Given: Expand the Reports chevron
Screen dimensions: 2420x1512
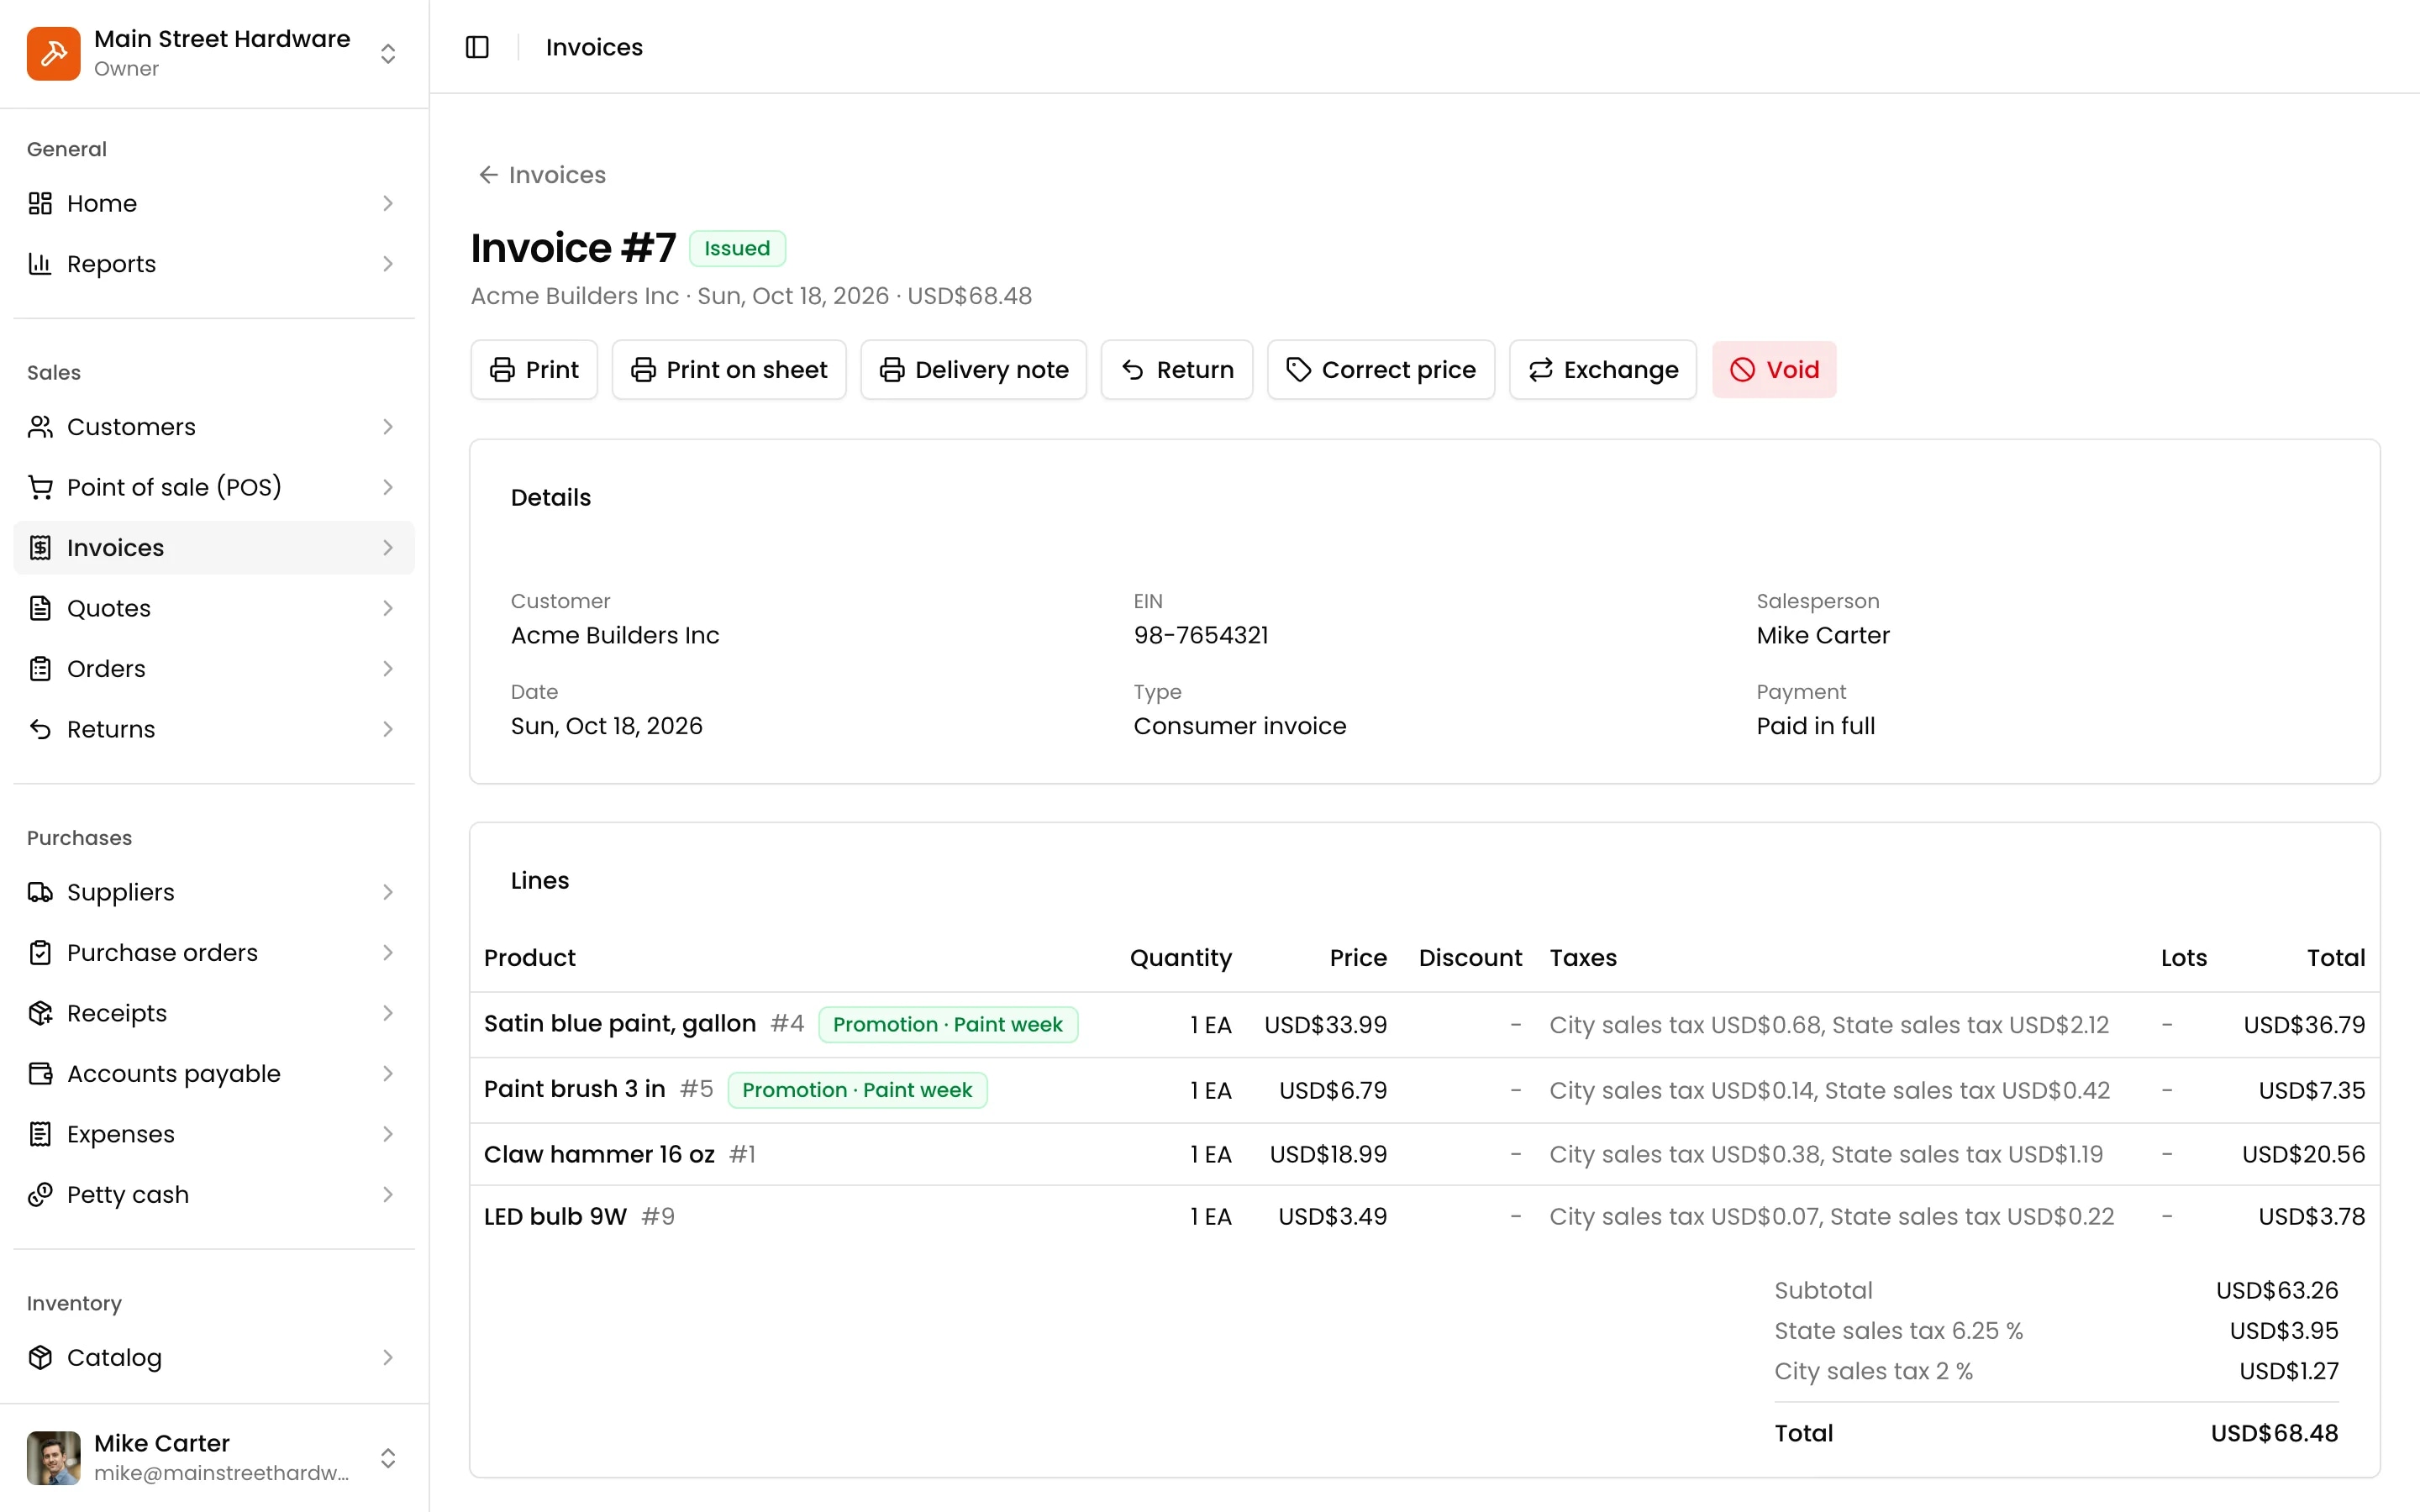Looking at the screenshot, I should pyautogui.click(x=388, y=264).
